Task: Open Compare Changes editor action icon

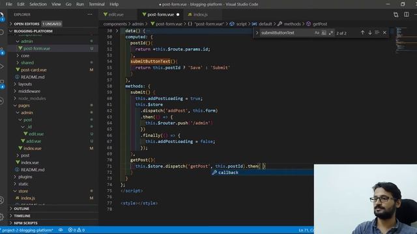Action: point(395,14)
